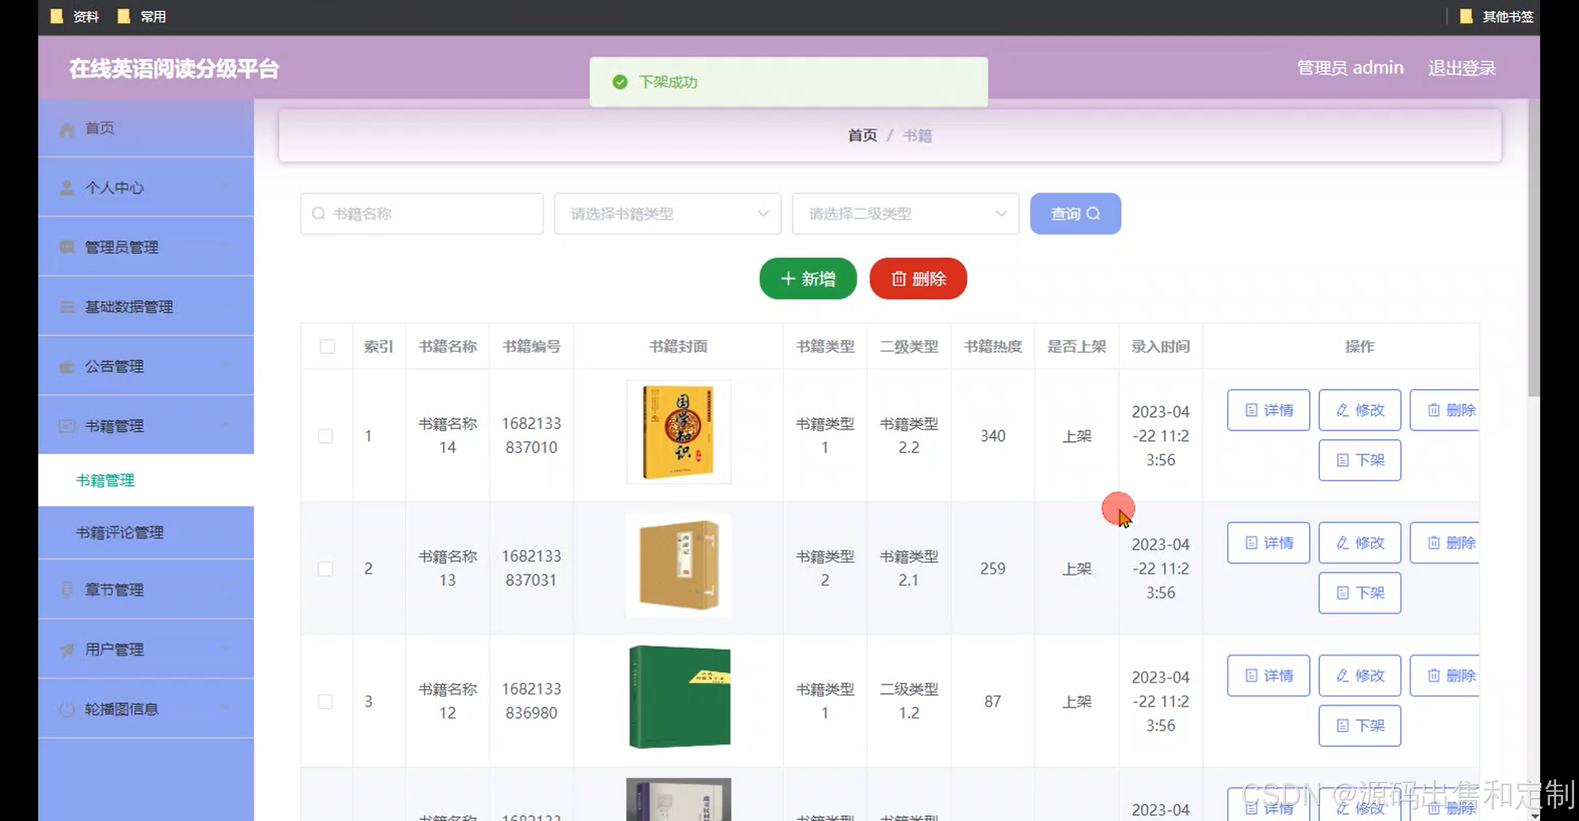Open the 请选择二级类型 dropdown

point(905,214)
